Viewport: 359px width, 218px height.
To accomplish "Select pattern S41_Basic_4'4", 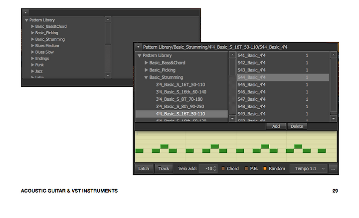I will click(x=283, y=56).
